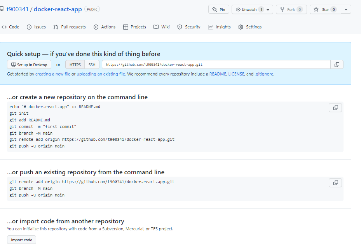Click the 'git commit -m "first commit"' line
The image size is (361, 249).
43,126
